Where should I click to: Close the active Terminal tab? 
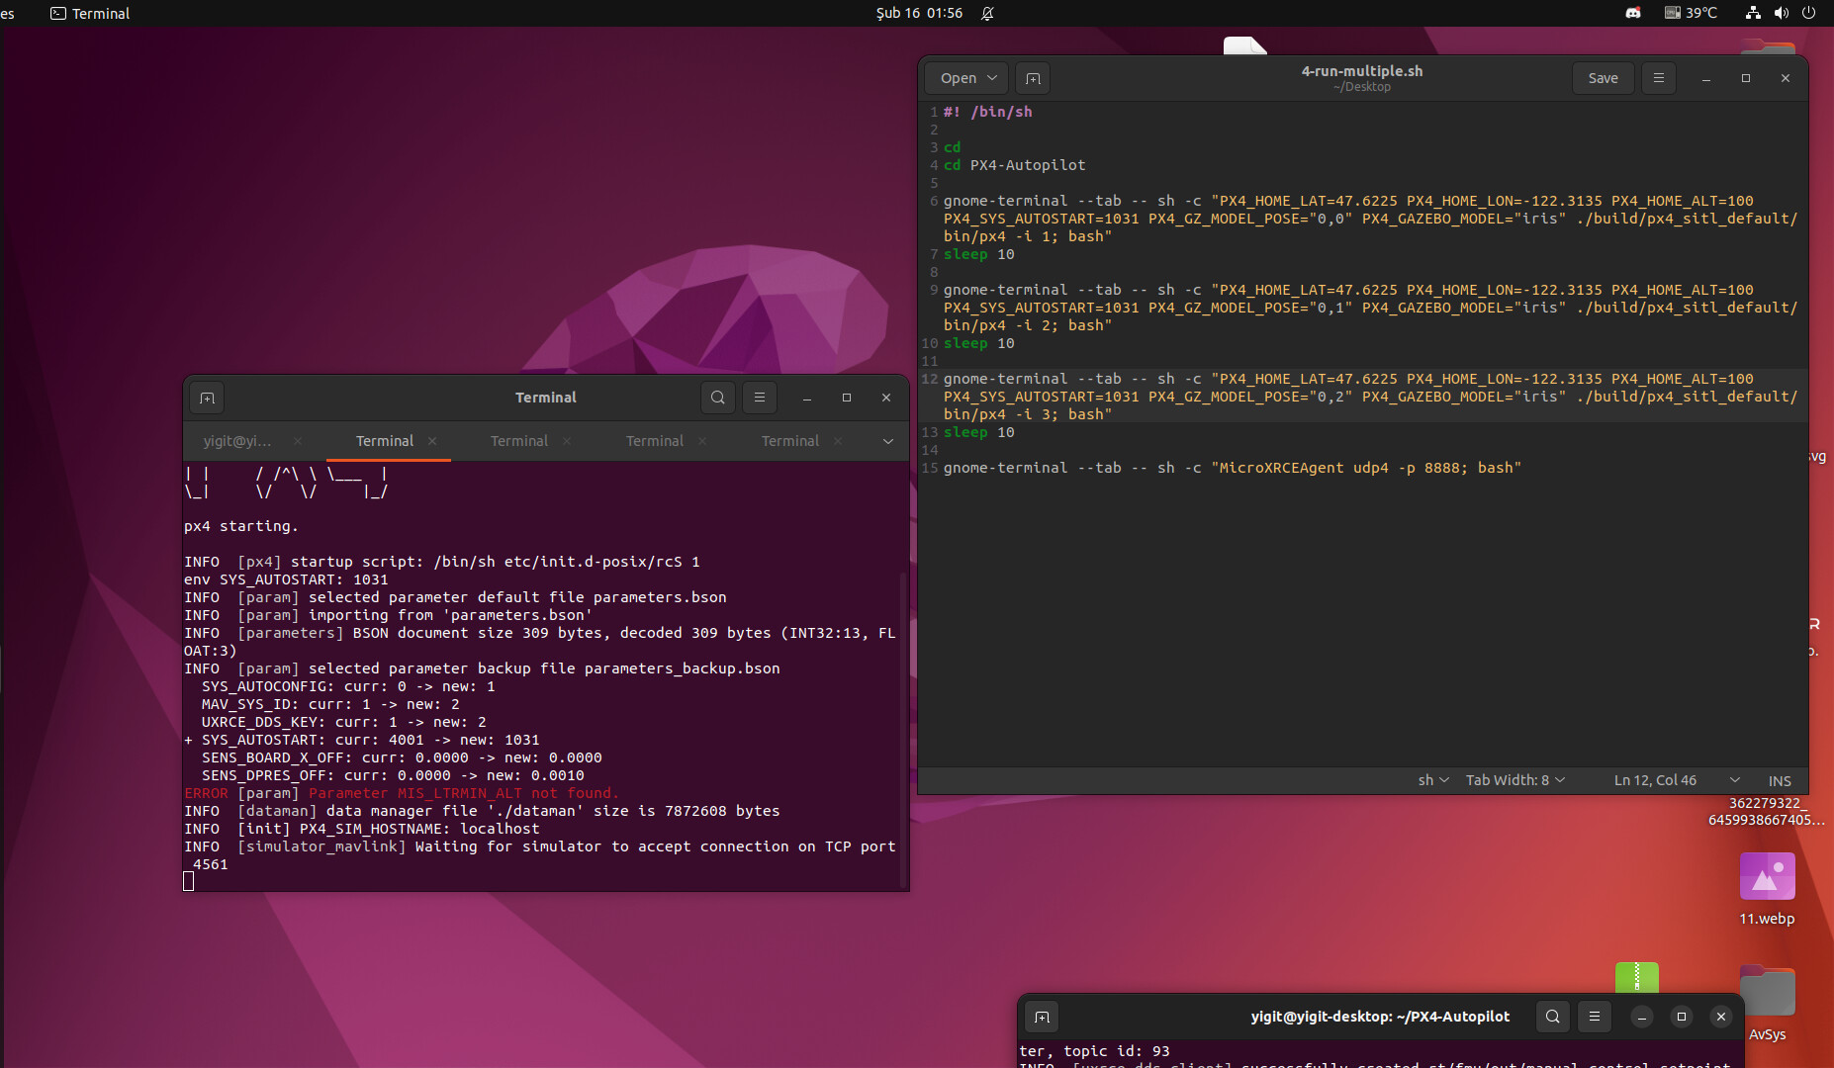click(x=432, y=441)
